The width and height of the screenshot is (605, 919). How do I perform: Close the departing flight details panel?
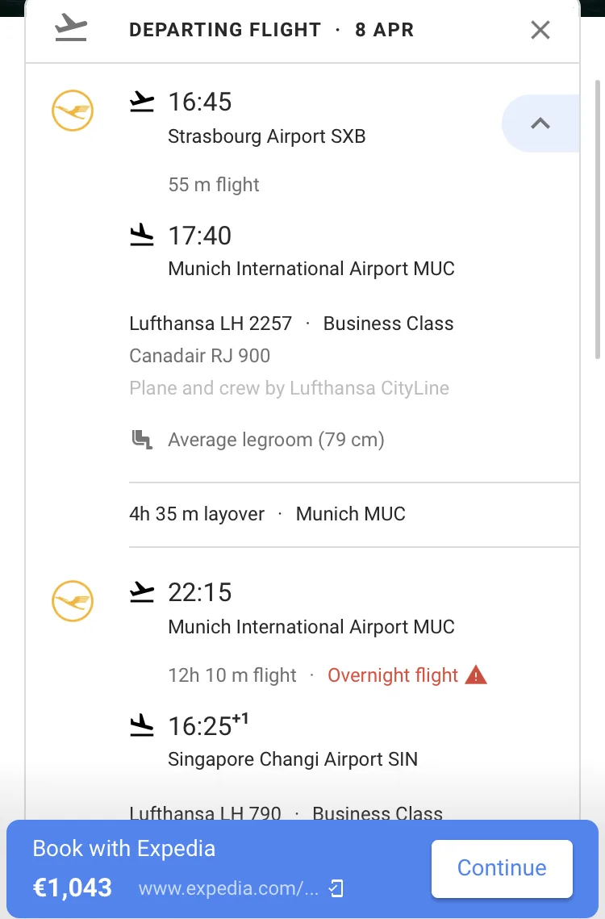coord(540,30)
